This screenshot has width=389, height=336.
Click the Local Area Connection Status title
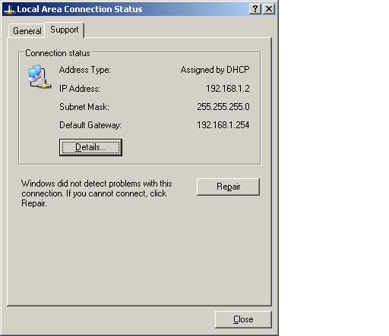pyautogui.click(x=80, y=9)
